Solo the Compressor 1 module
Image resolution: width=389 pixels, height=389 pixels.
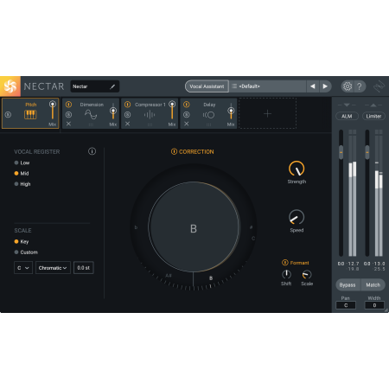coord(127,115)
